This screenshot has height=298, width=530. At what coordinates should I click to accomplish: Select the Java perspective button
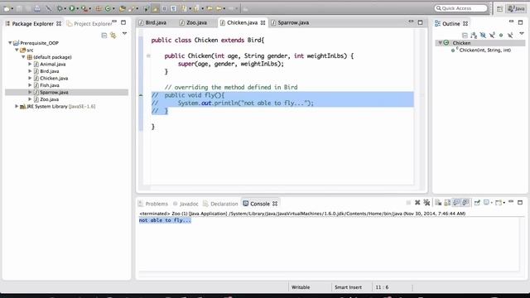(517, 9)
